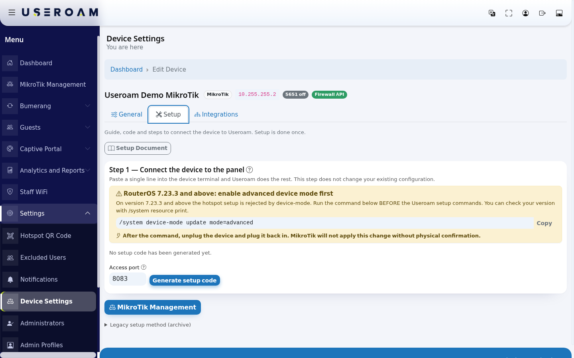574x358 pixels.
Task: Click the Device Settings router icon
Action: 10,302
